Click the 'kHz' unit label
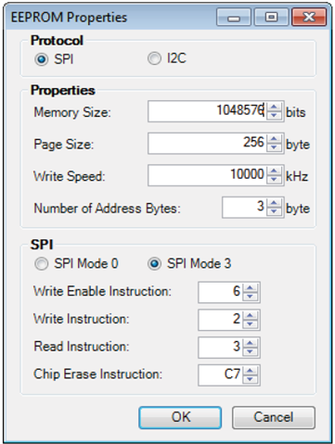Image resolution: width=335 pixels, height=444 pixels. [x=297, y=176]
